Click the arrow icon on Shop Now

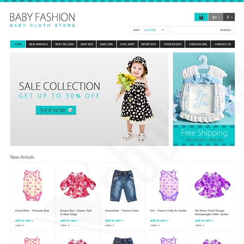point(70,110)
